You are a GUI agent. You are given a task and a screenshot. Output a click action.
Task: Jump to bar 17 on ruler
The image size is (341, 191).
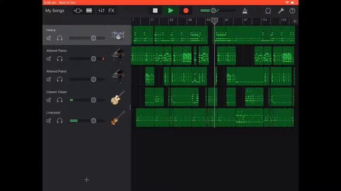[152, 20]
